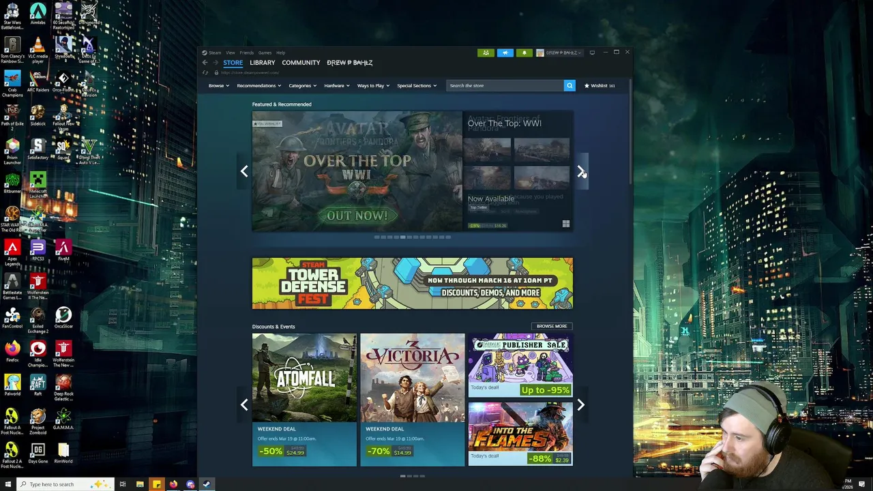
Task: Launch Deep Rock Galactic shortcut
Action: pos(63,387)
